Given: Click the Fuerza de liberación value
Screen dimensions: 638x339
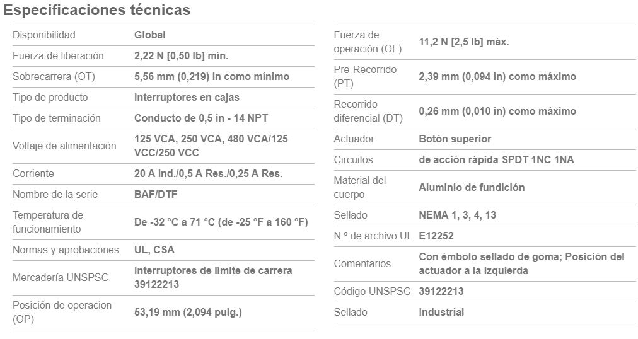Looking at the screenshot, I should coord(181,55).
